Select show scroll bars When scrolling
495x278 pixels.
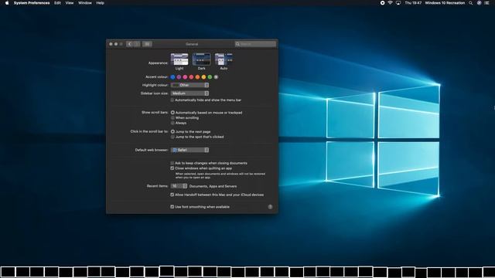pos(172,118)
